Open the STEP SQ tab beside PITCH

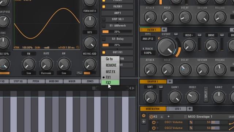coord(18,81)
